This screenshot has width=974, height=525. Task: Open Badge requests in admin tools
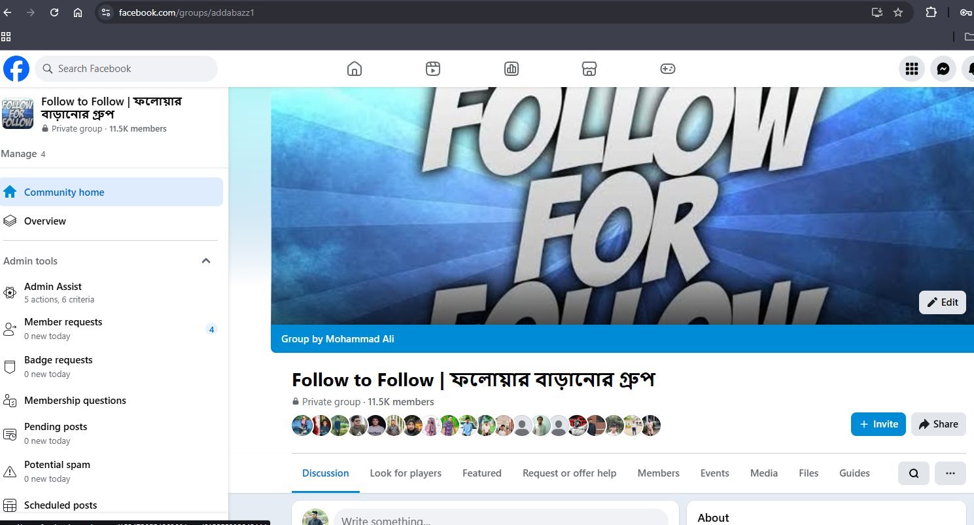click(111, 367)
